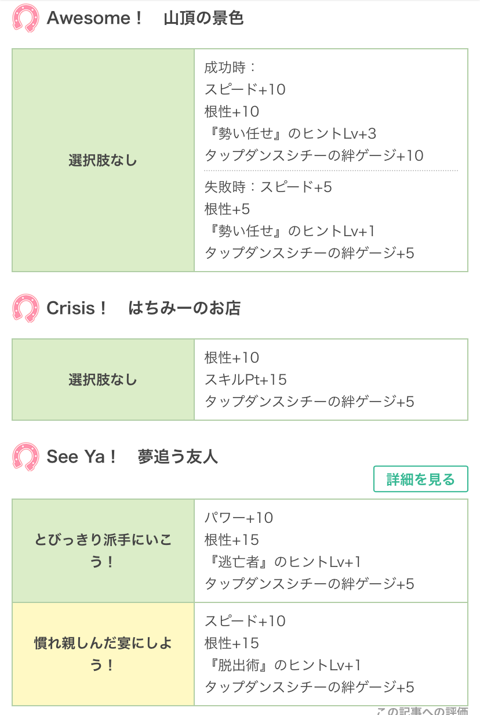Click the horseshoe icon beside Crisis！ heading
This screenshot has width=480, height=715.
point(26,308)
